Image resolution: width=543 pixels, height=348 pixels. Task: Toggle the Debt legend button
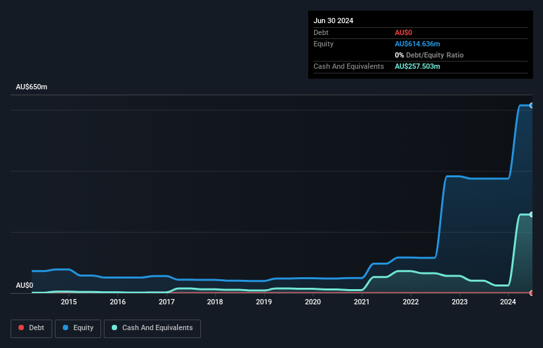[31, 328]
